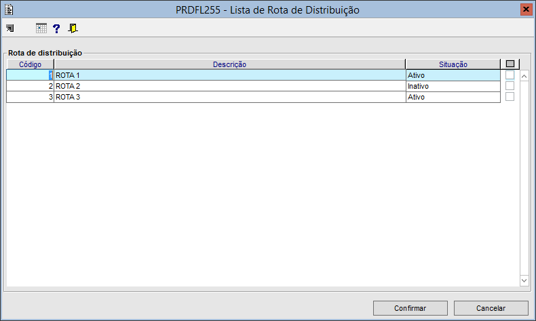Click the Ativo status of ROTA 1
The image size is (536, 321).
(453, 75)
